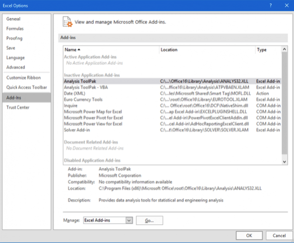Switch to the Formulas category
The image size is (294, 243).
pyautogui.click(x=15, y=29)
